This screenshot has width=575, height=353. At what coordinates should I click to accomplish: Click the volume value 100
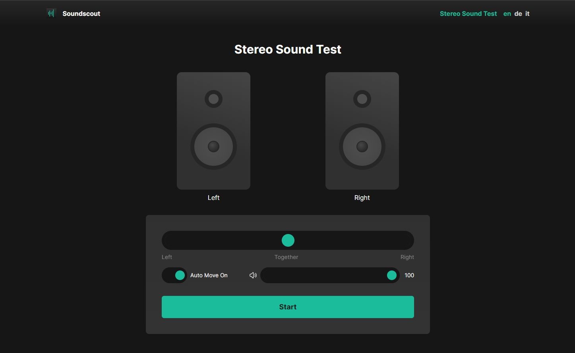click(409, 275)
